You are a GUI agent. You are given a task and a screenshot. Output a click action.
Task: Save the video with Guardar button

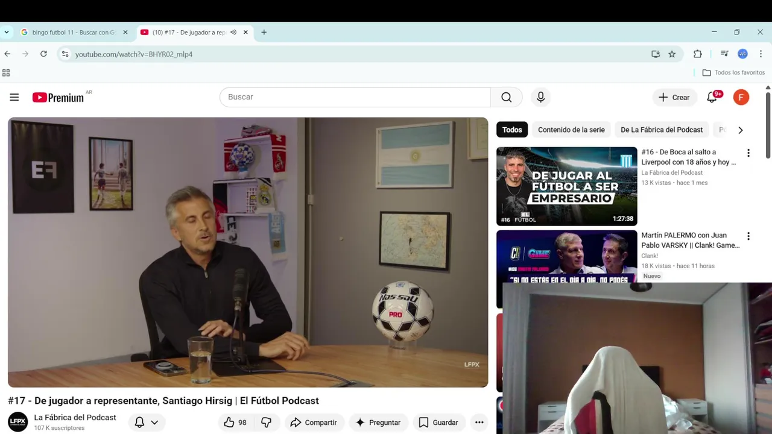438,423
